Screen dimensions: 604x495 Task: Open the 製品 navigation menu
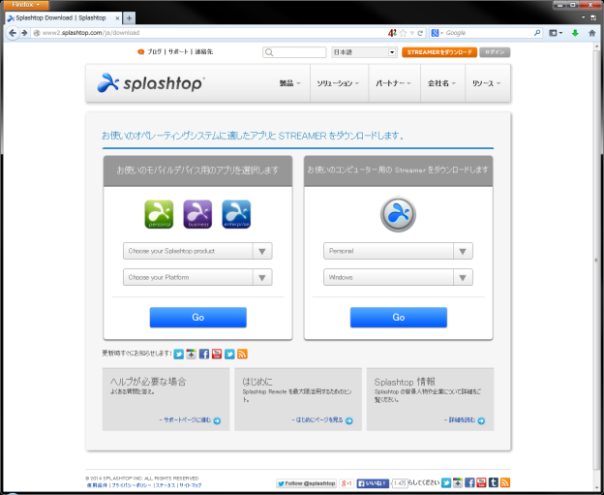coord(290,83)
